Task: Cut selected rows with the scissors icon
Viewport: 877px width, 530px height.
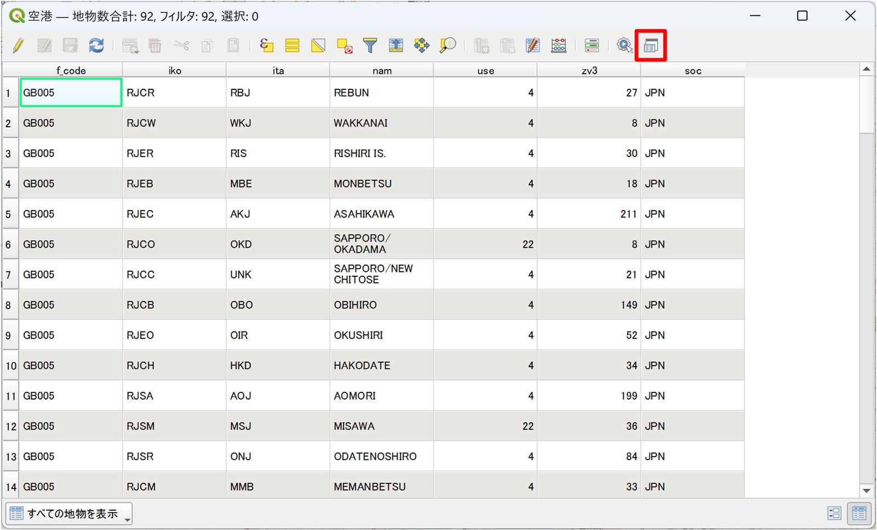Action: tap(181, 45)
